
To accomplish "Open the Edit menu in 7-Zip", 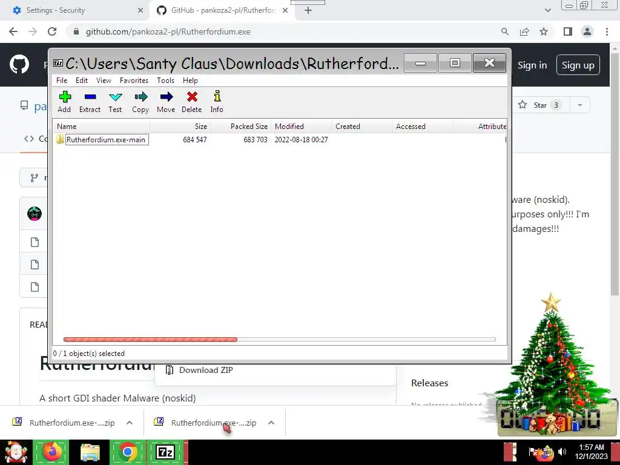I will pyautogui.click(x=82, y=81).
